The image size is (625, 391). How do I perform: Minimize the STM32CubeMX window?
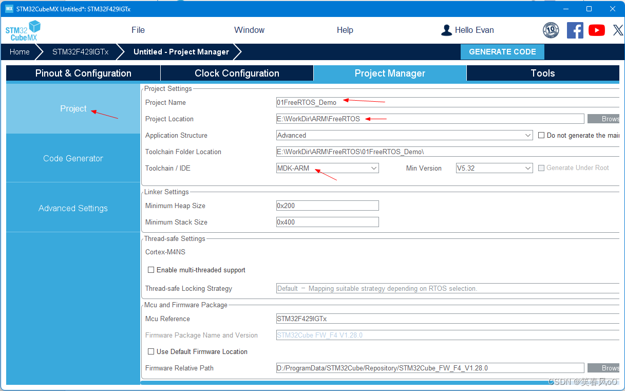coord(565,9)
